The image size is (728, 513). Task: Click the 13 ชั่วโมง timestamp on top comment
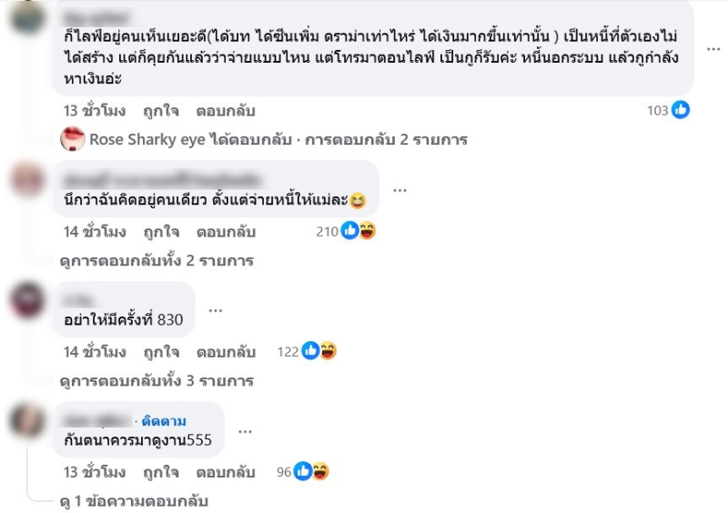click(95, 111)
